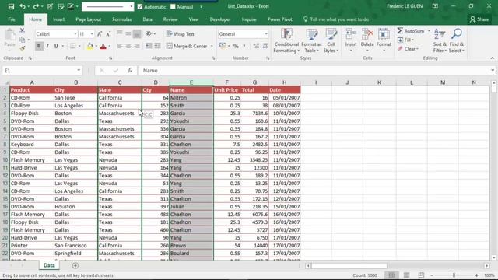Click the Redo arrow icon
498x280 pixels.
pos(36,6)
